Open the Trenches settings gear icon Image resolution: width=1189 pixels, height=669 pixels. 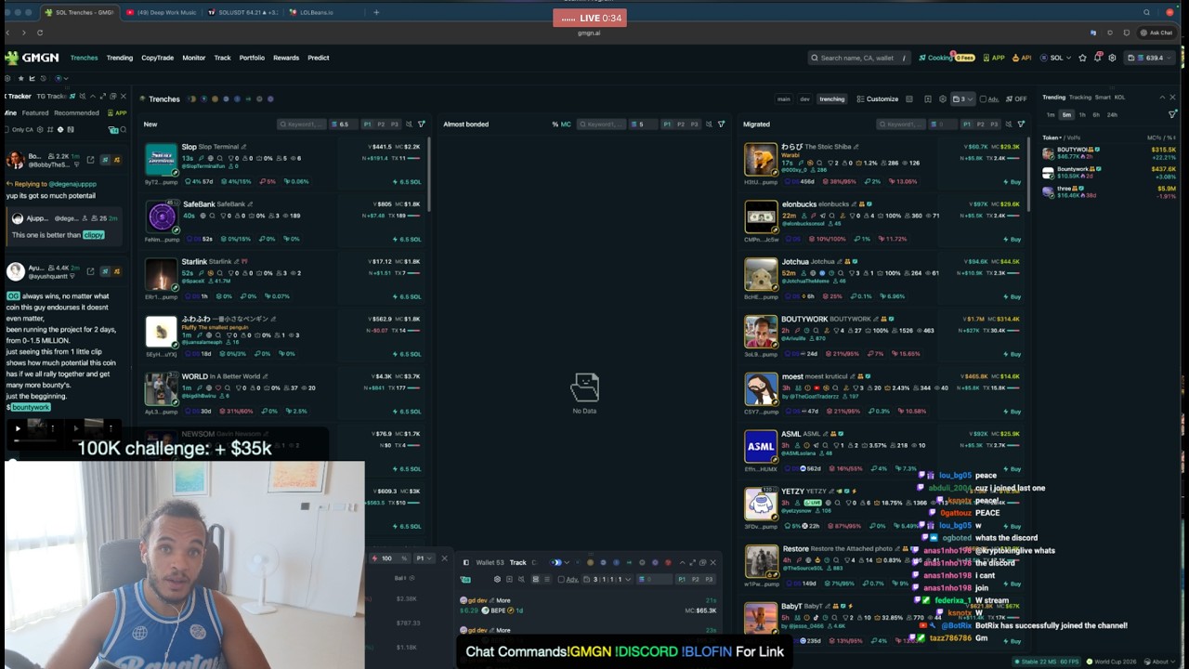(942, 98)
